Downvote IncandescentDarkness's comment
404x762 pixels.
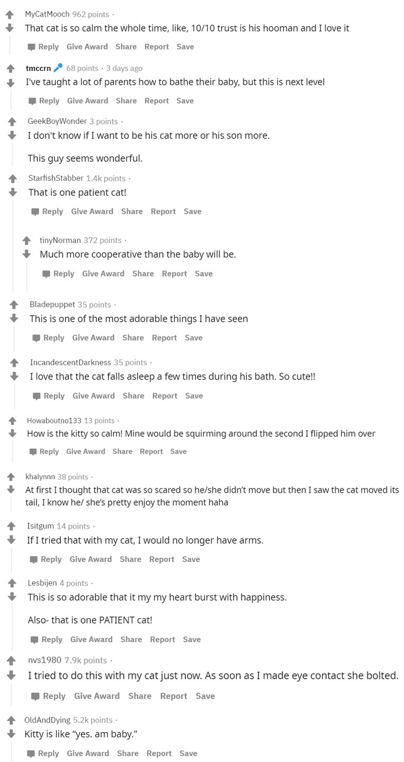point(15,376)
